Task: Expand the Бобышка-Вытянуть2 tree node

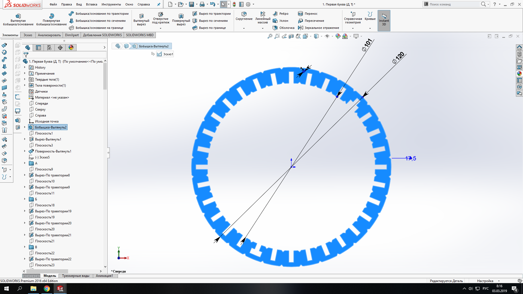Action: [x=25, y=127]
